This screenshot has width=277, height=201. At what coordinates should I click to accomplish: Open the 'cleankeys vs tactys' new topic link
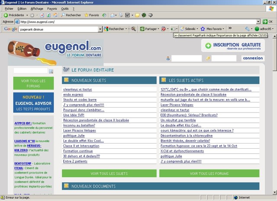77,89
